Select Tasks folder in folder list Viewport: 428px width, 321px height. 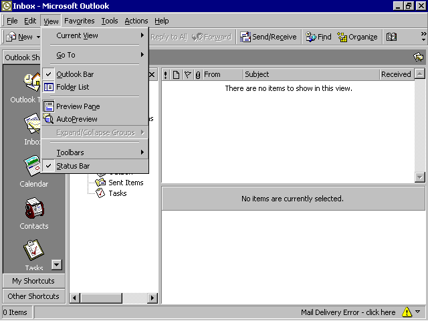click(111, 193)
